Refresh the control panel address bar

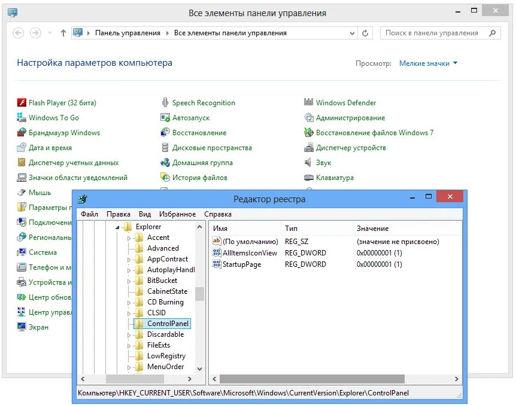coord(365,34)
